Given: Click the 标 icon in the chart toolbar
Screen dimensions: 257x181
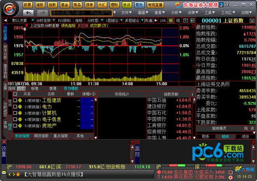Looking at the screenshot, I should (x=171, y=21).
